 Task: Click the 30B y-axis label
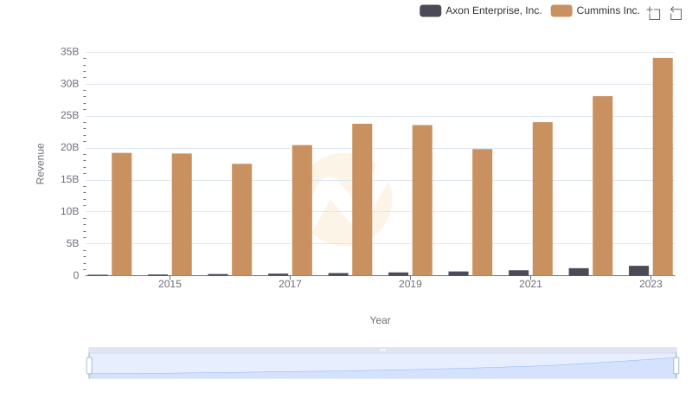click(70, 84)
